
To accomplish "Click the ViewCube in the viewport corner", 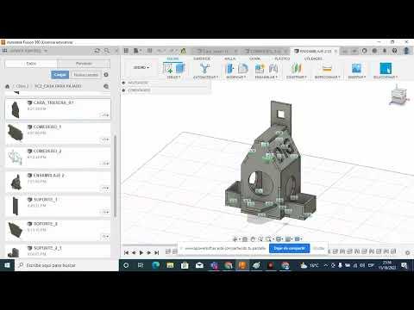I will (x=398, y=96).
